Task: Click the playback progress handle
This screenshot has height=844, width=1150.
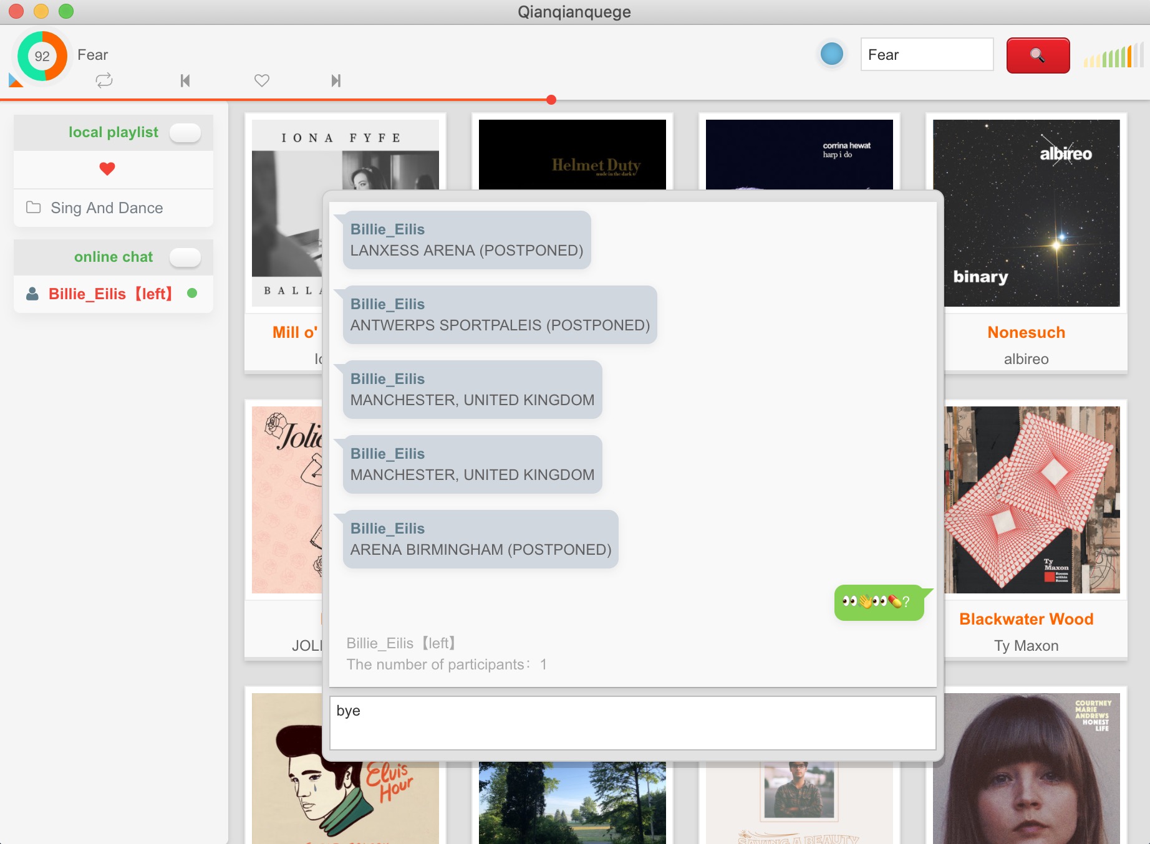Action: pyautogui.click(x=551, y=100)
